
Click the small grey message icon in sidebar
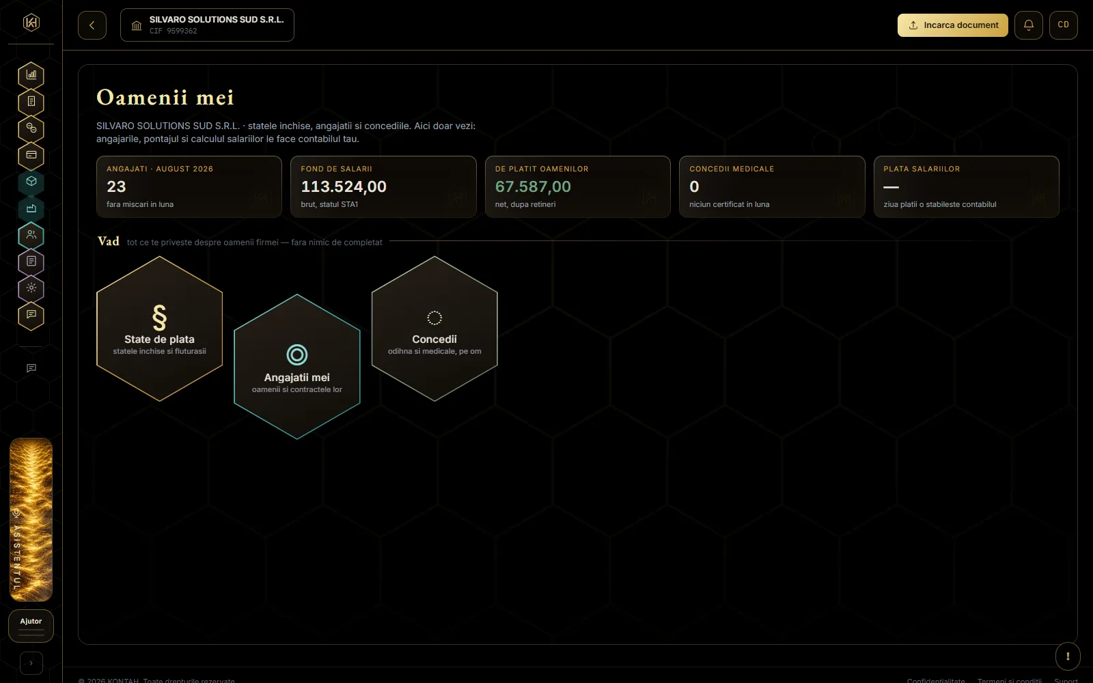(x=31, y=368)
